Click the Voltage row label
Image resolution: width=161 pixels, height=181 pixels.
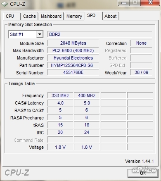pyautogui.click(x=36, y=147)
